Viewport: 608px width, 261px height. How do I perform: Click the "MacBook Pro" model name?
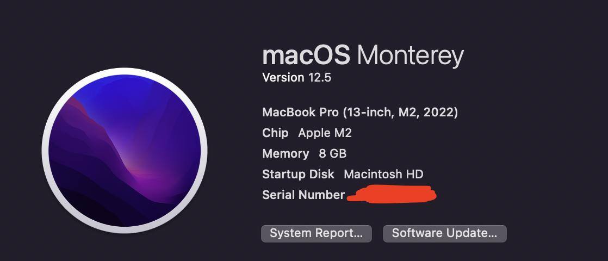coord(300,113)
